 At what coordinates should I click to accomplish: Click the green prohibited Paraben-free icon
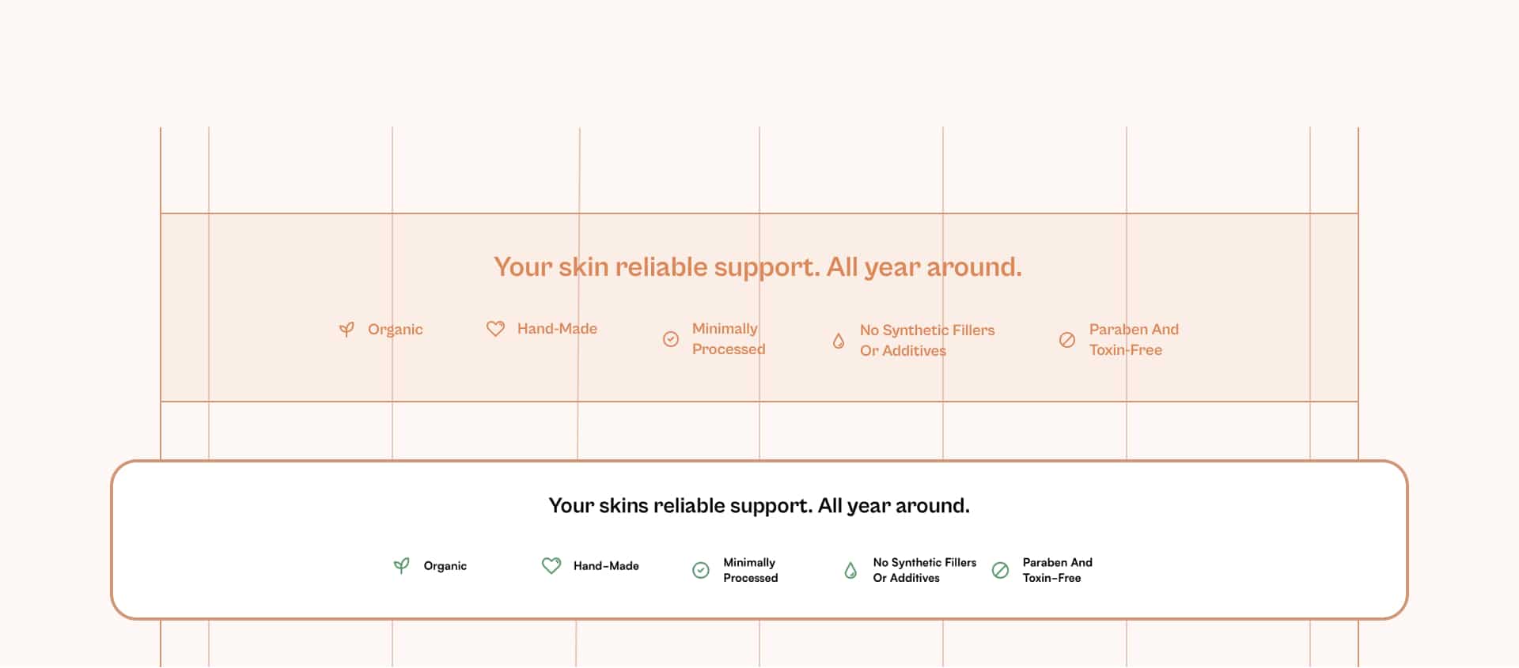[1001, 571]
